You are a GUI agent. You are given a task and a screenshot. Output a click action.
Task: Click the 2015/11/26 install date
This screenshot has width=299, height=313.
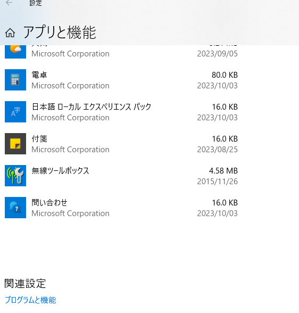click(218, 182)
